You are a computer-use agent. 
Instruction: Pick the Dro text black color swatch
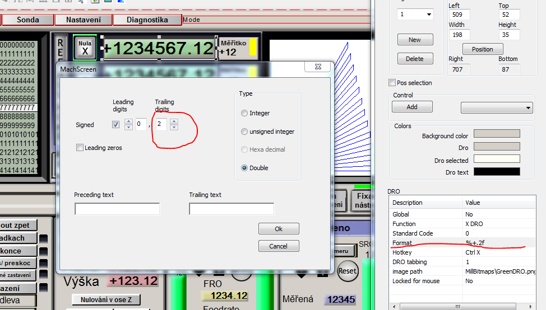pos(497,172)
